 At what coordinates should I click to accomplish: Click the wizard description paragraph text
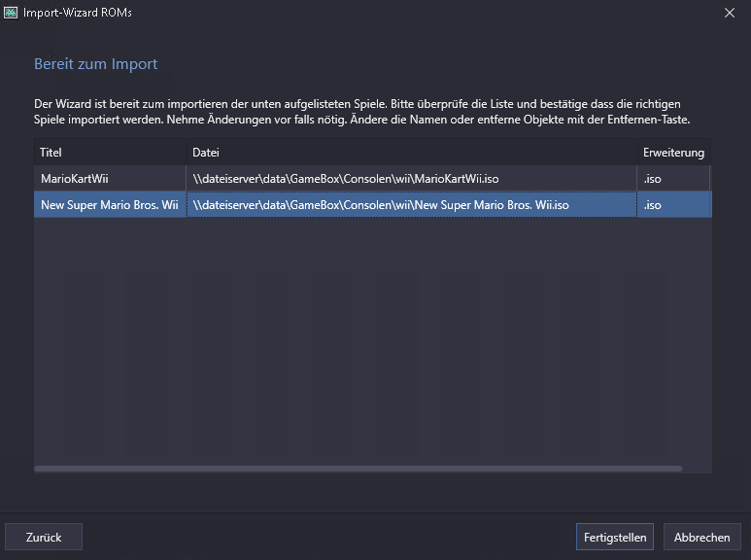click(x=361, y=111)
